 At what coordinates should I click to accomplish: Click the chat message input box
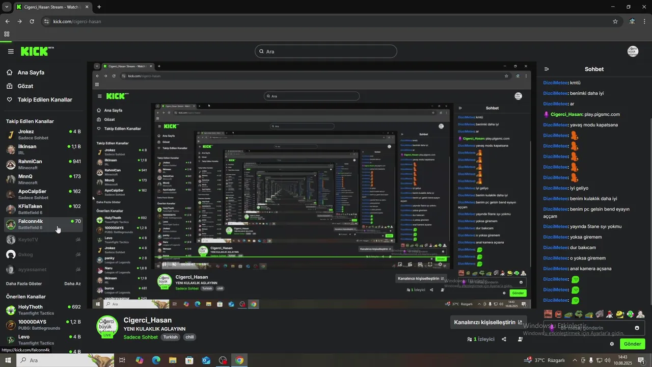coord(594,328)
